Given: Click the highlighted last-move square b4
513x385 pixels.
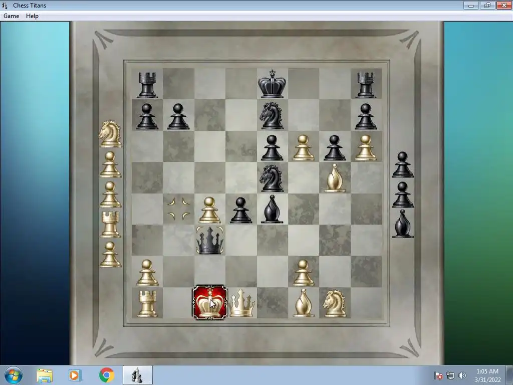Looking at the screenshot, I should 178,209.
